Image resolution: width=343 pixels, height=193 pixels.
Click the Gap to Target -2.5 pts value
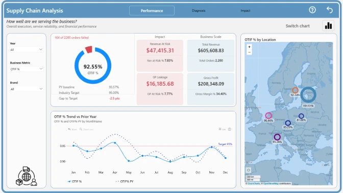pyautogui.click(x=114, y=99)
